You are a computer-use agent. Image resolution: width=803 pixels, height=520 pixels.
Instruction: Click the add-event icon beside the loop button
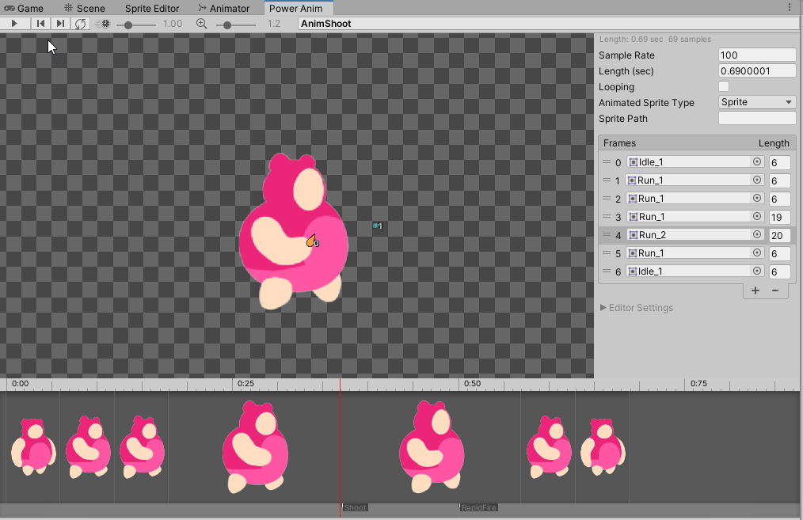pos(104,23)
